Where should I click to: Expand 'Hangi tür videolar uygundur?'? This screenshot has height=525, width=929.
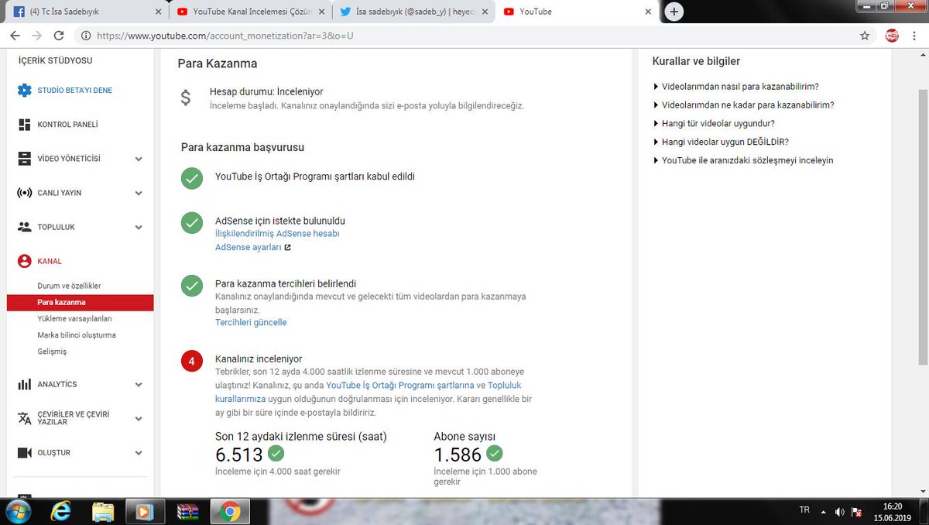coord(715,124)
